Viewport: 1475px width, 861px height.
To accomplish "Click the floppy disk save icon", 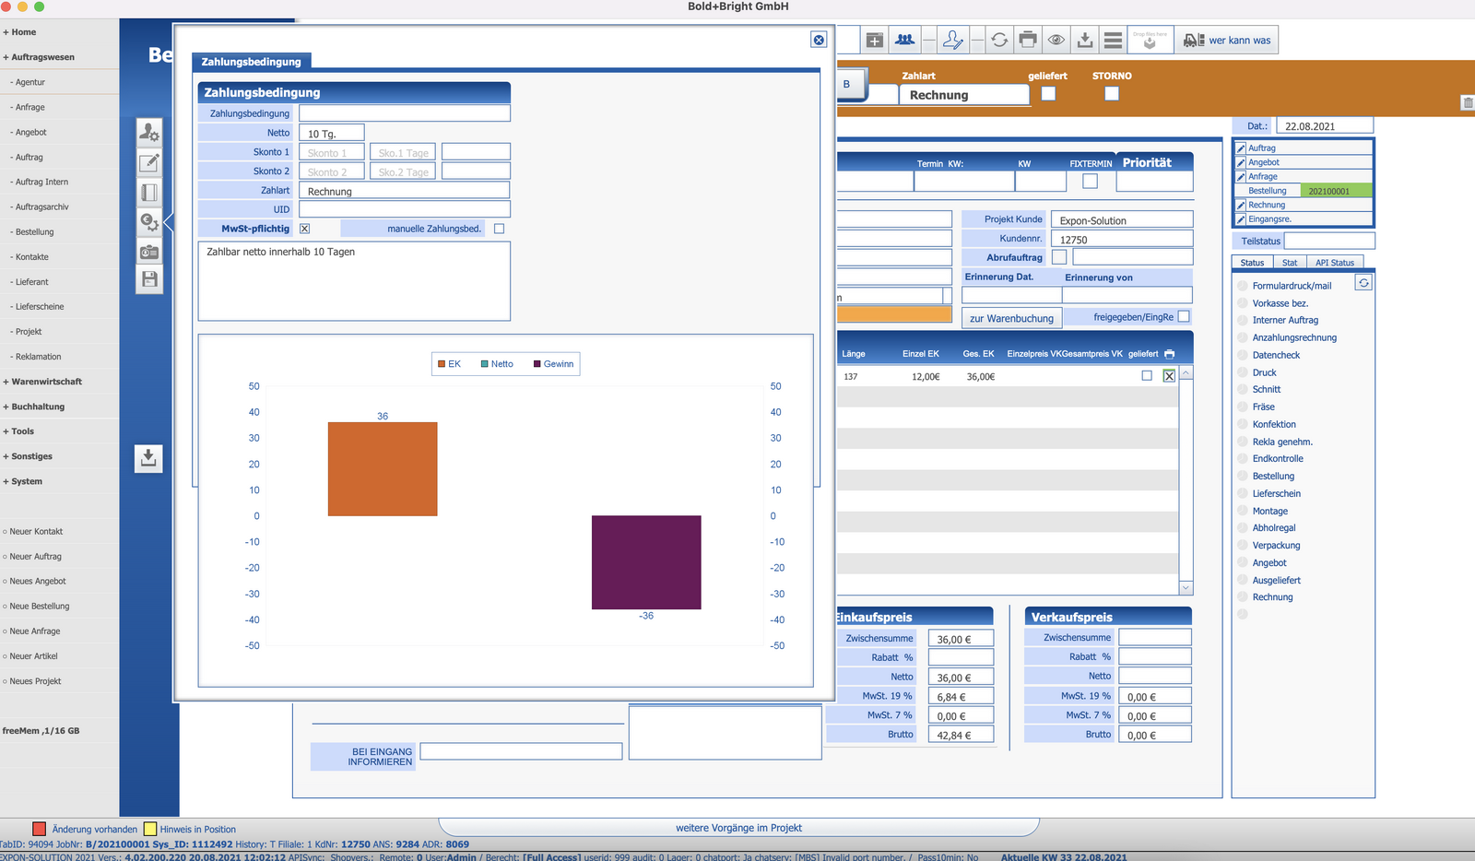I will [149, 279].
